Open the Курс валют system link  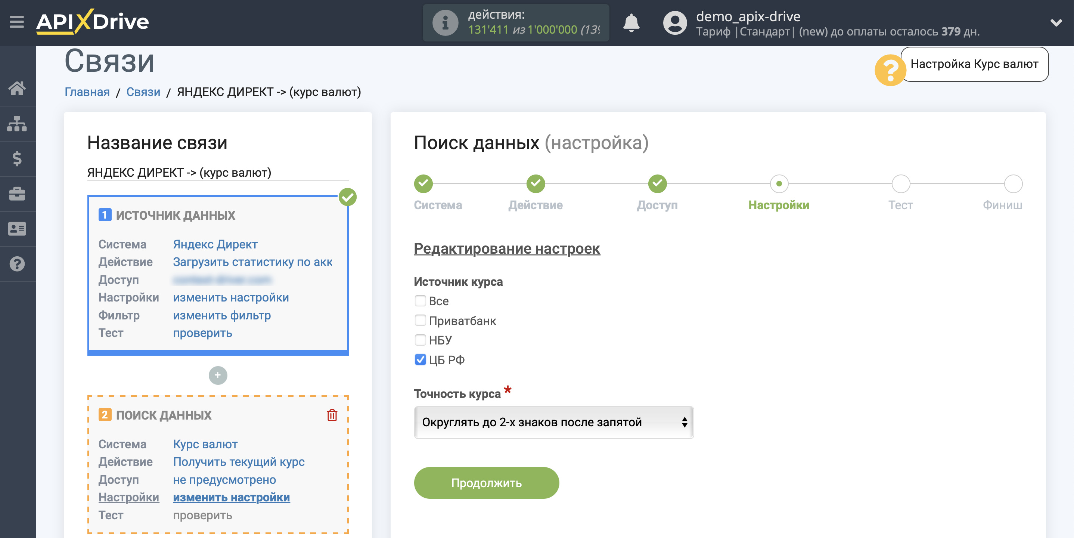pyautogui.click(x=205, y=444)
